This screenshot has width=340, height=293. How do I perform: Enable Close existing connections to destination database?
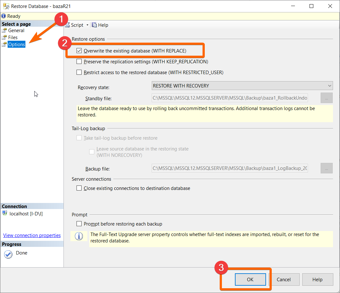(x=79, y=188)
